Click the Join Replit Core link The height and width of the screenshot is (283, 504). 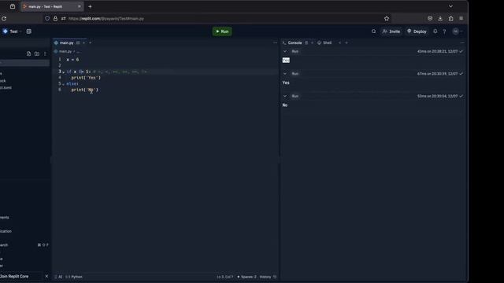click(x=14, y=276)
